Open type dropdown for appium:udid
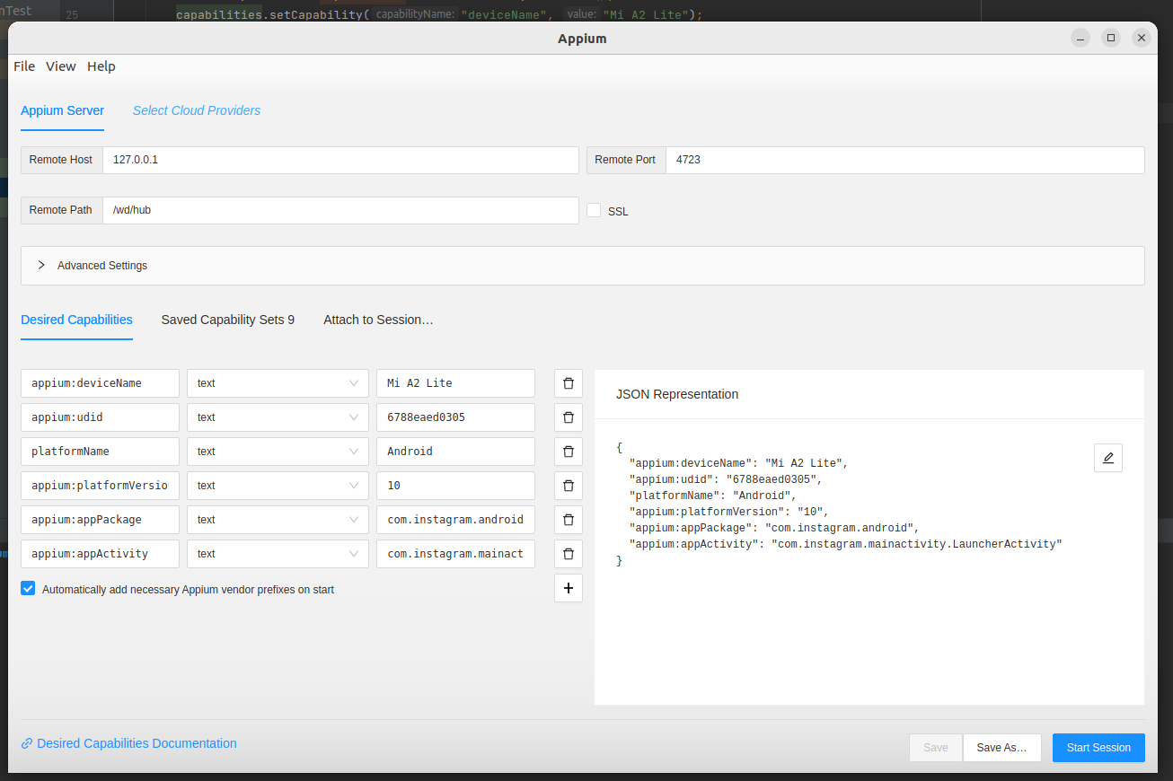Viewport: 1173px width, 781px height. click(278, 417)
